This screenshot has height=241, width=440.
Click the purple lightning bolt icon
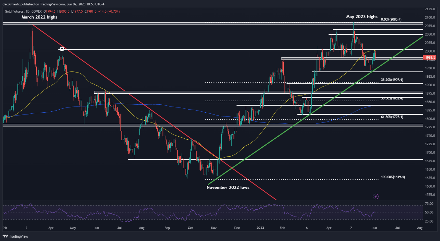375,196
